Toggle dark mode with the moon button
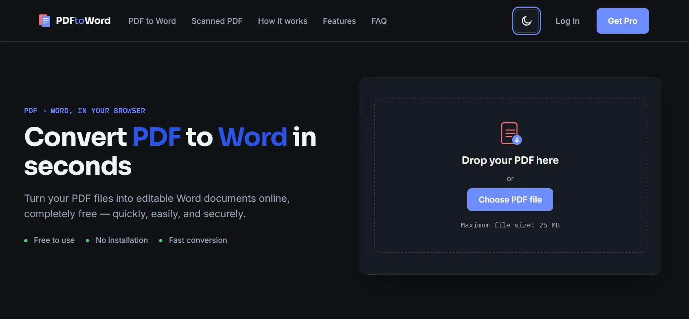Image resolution: width=689 pixels, height=319 pixels. click(x=526, y=21)
